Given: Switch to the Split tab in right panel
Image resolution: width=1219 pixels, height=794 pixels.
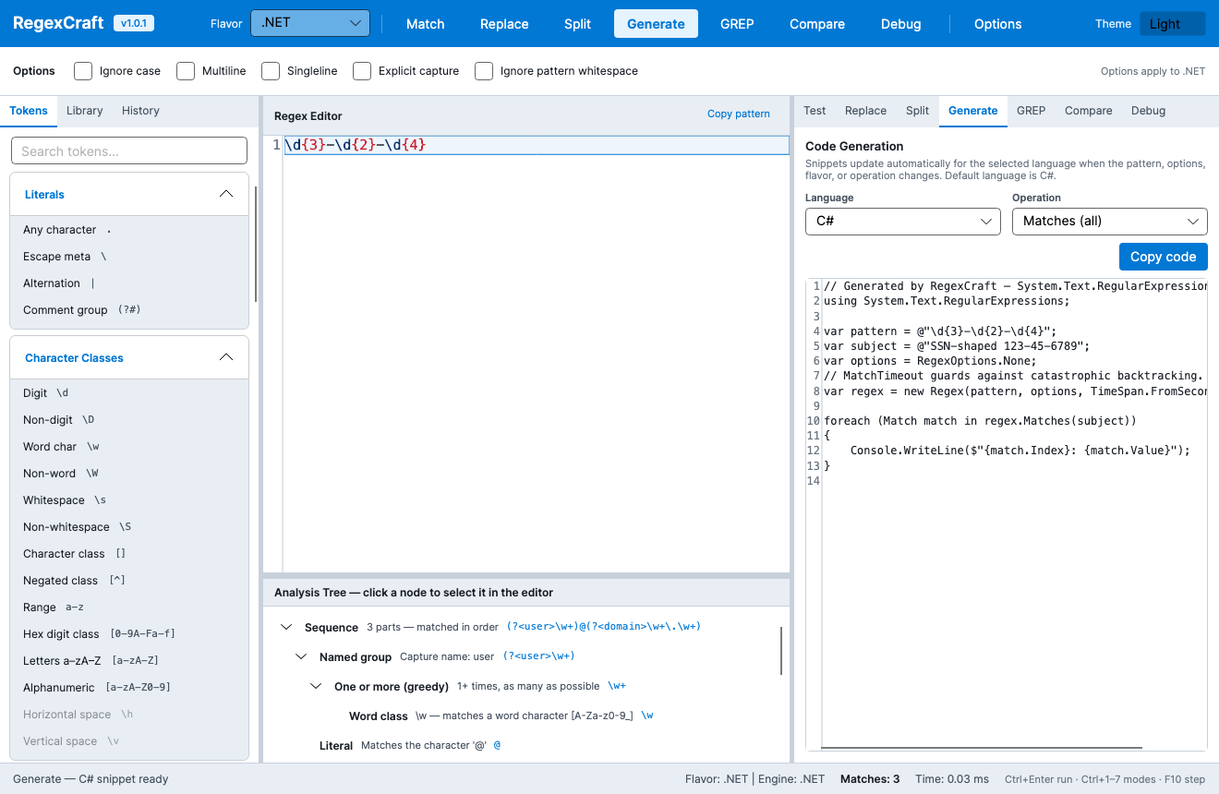Looking at the screenshot, I should pos(917,111).
